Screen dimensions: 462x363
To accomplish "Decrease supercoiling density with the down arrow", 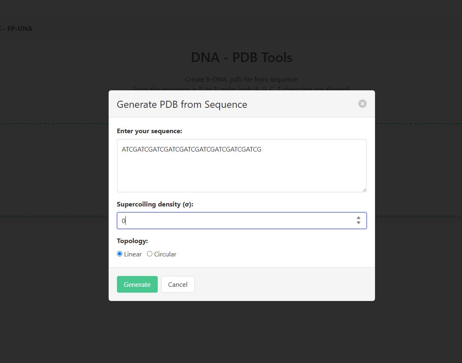I will (x=358, y=223).
